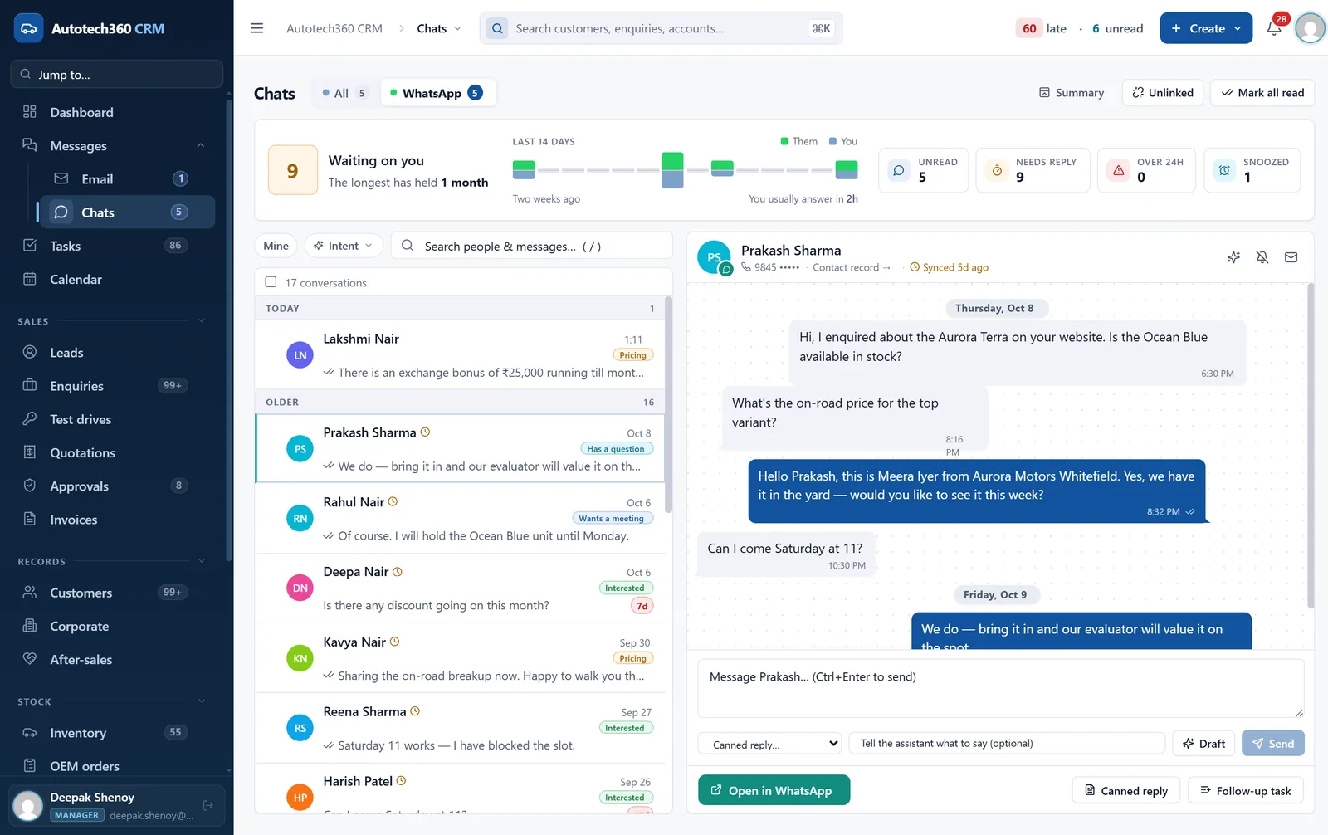Click the Autotech360 CRM logo icon
This screenshot has width=1328, height=835.
click(x=28, y=28)
